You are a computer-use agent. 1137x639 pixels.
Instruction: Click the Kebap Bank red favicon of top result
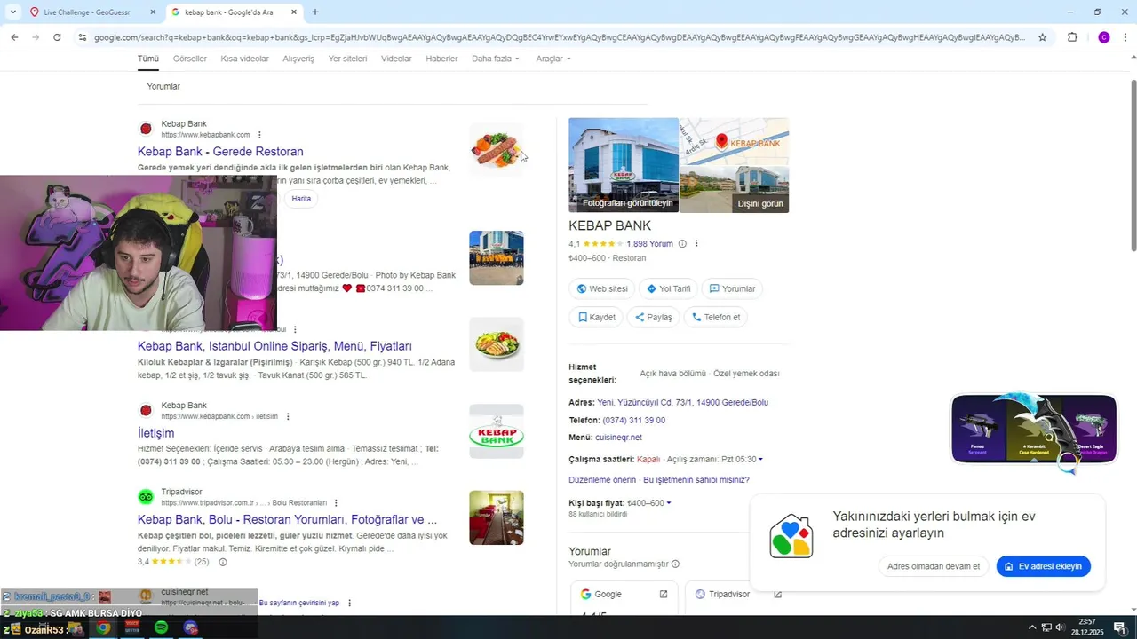pyautogui.click(x=146, y=130)
